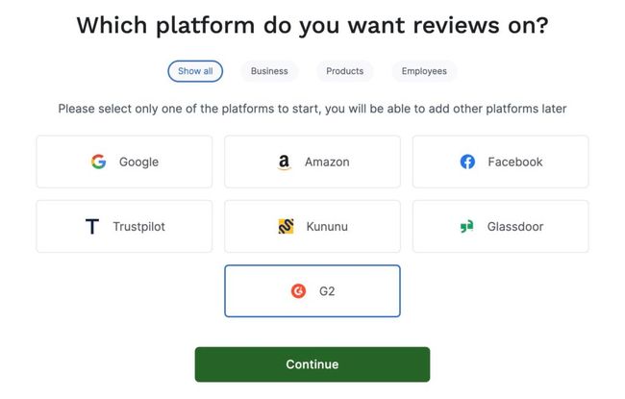Pick the Facebook platform label
This screenshot has width=625, height=399.
click(514, 162)
